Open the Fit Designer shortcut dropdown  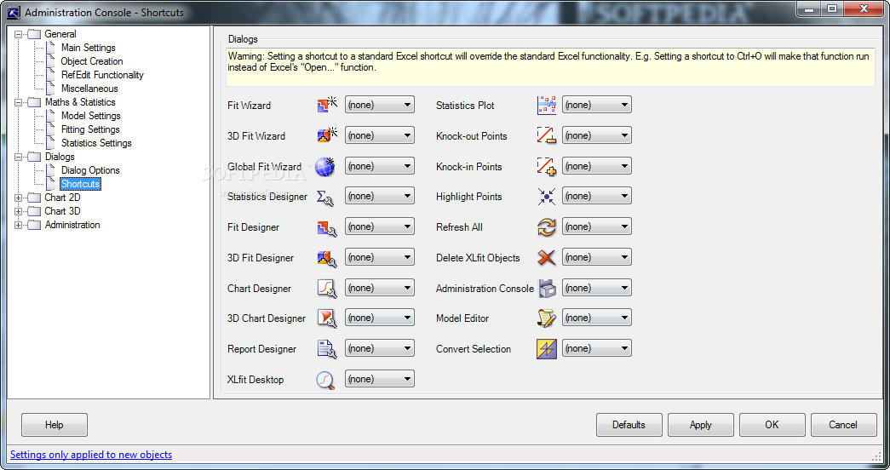(x=380, y=226)
